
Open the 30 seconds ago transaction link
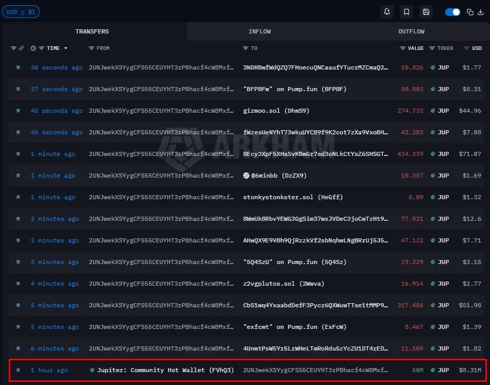point(57,67)
